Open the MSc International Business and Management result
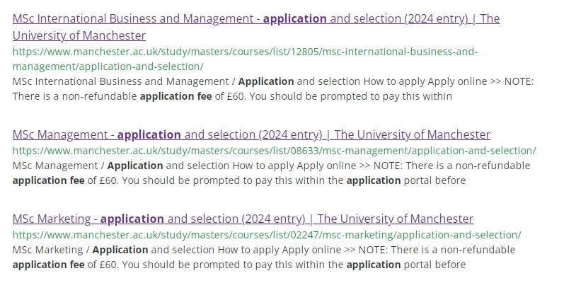The width and height of the screenshot is (564, 283). click(134, 19)
